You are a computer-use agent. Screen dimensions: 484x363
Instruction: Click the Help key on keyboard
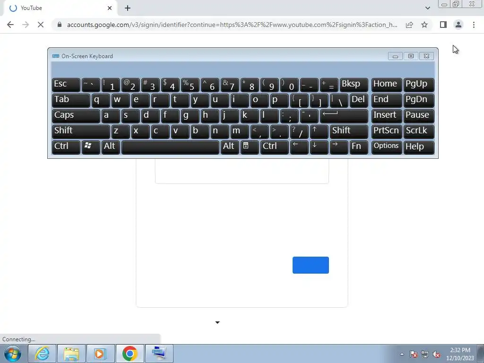419,147
